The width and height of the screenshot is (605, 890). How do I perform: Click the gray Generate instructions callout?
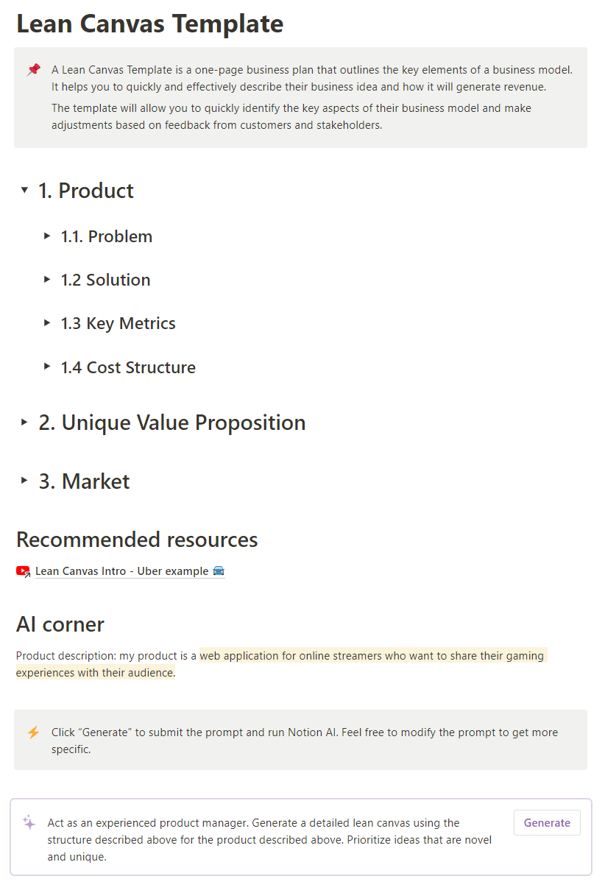[294, 740]
